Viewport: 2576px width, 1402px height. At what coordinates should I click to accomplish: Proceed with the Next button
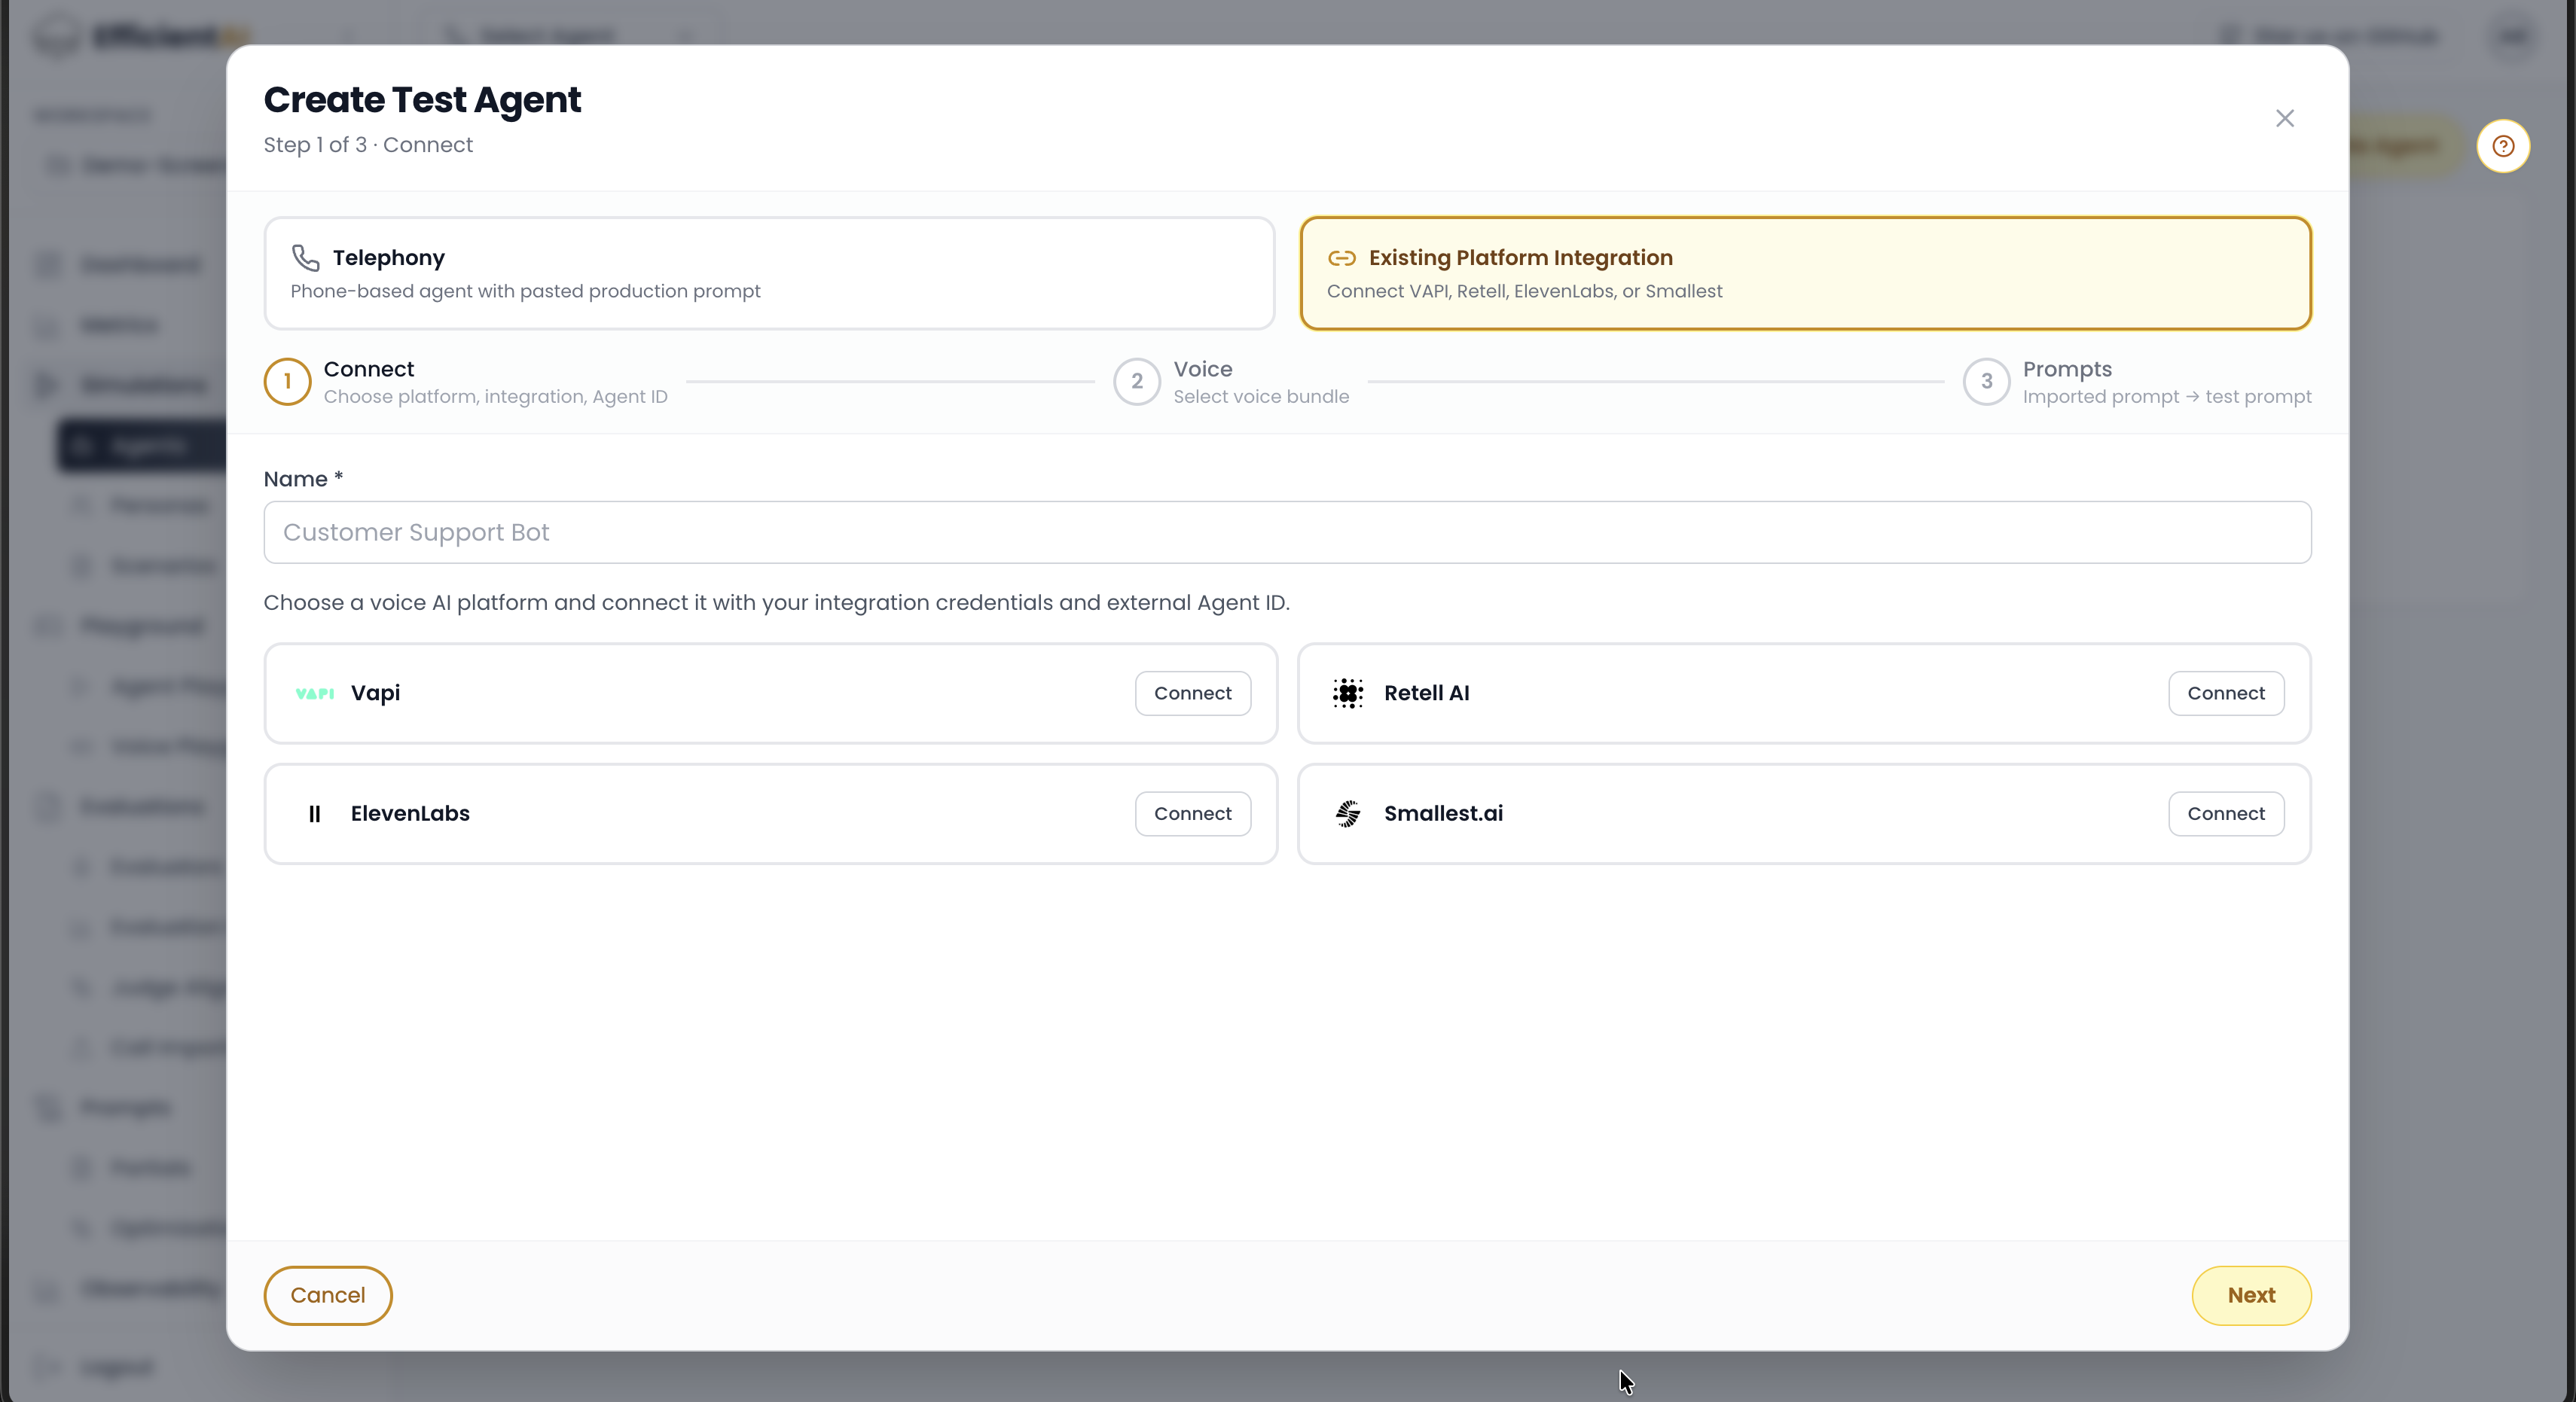click(2251, 1295)
